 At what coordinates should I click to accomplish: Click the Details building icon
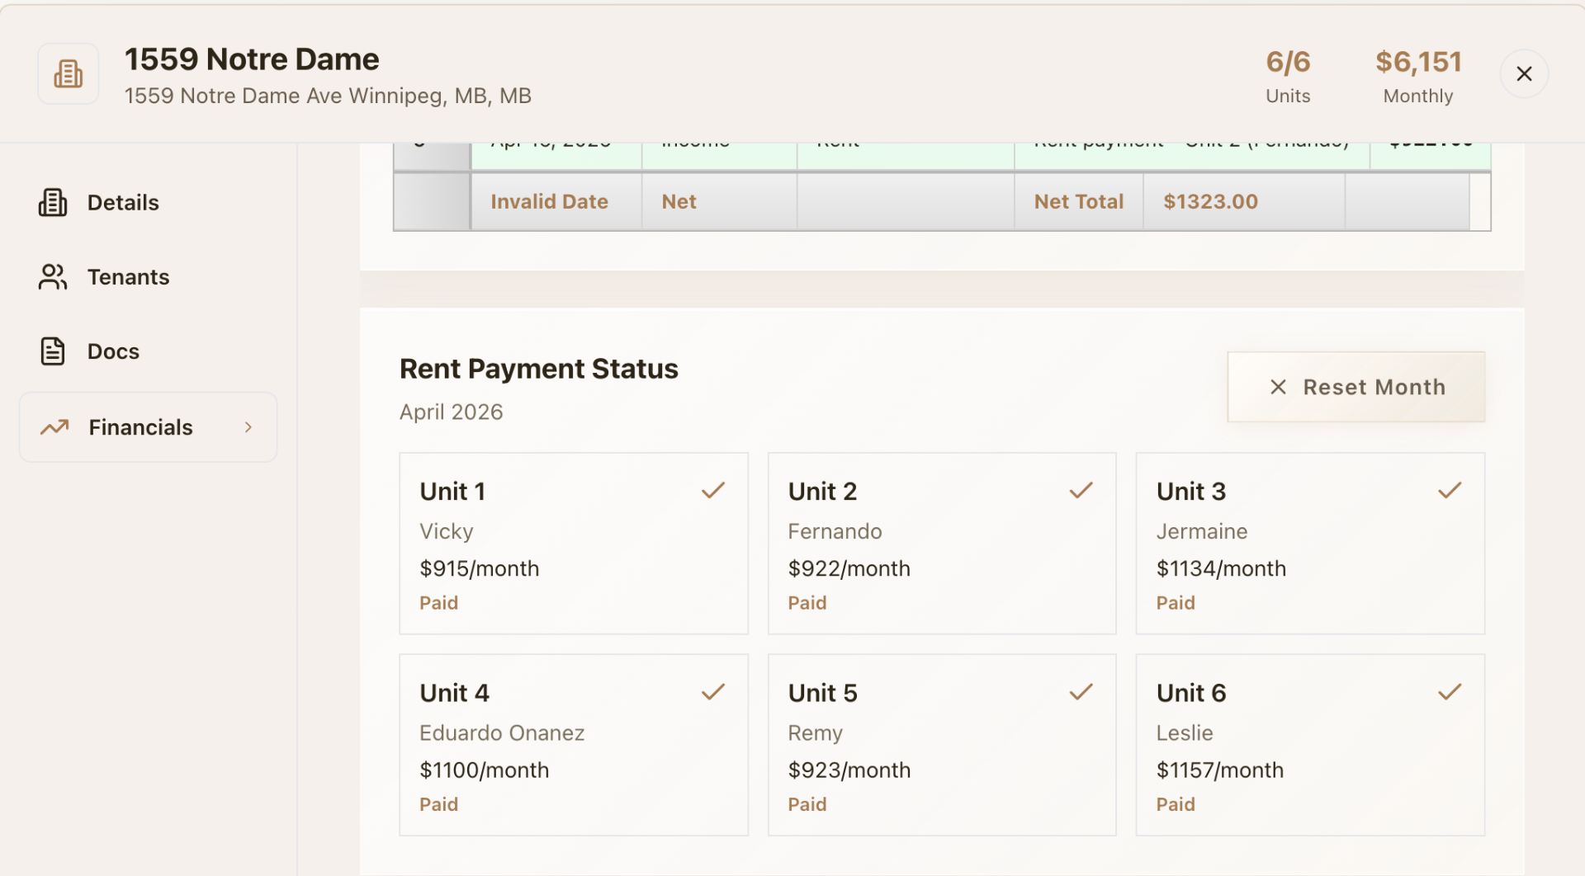53,203
